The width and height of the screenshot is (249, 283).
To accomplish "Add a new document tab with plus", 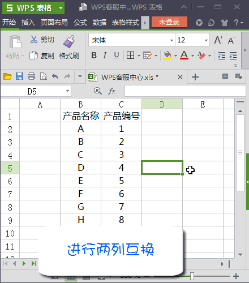I will [195, 77].
